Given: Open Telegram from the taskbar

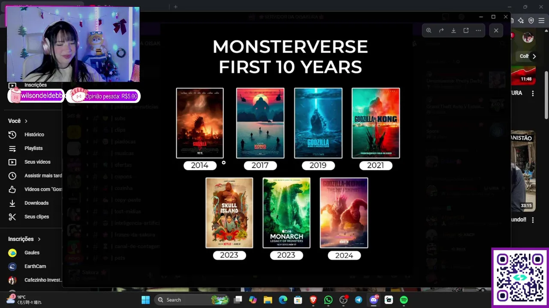Looking at the screenshot, I should (359, 300).
